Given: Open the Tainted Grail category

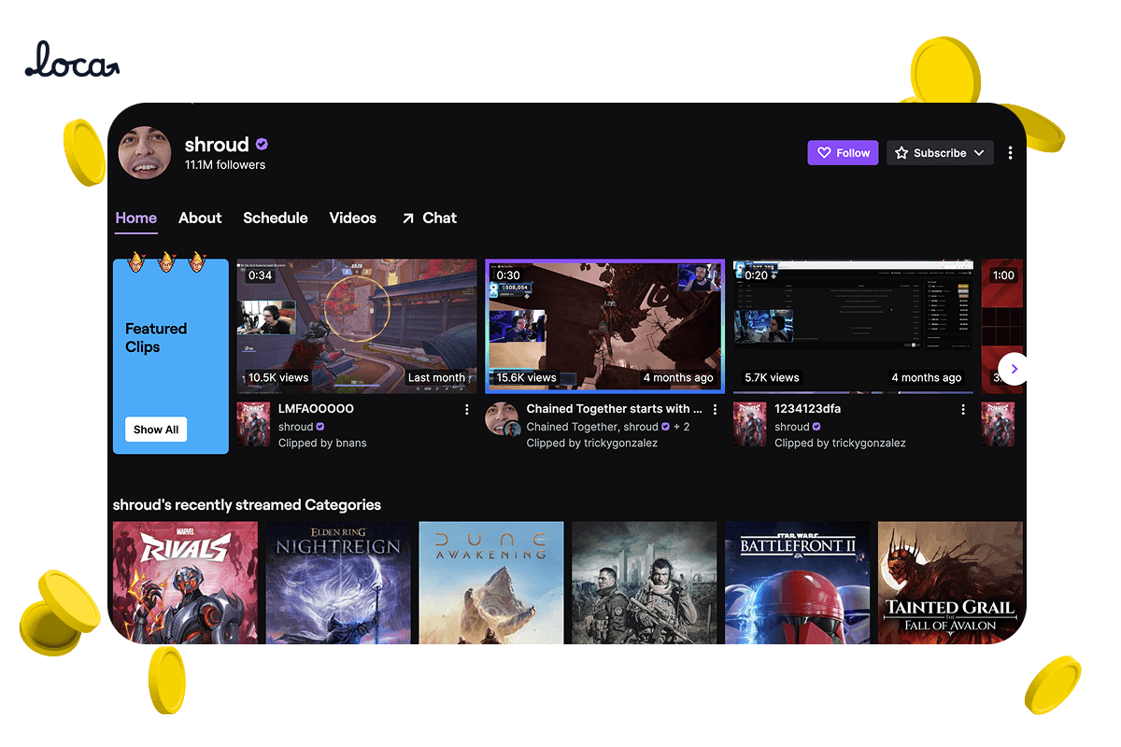Looking at the screenshot, I should coord(951,583).
